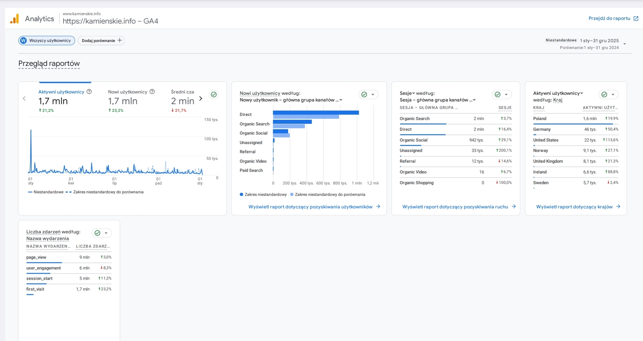Click the Google Analytics logo icon
The width and height of the screenshot is (643, 341).
(15, 19)
